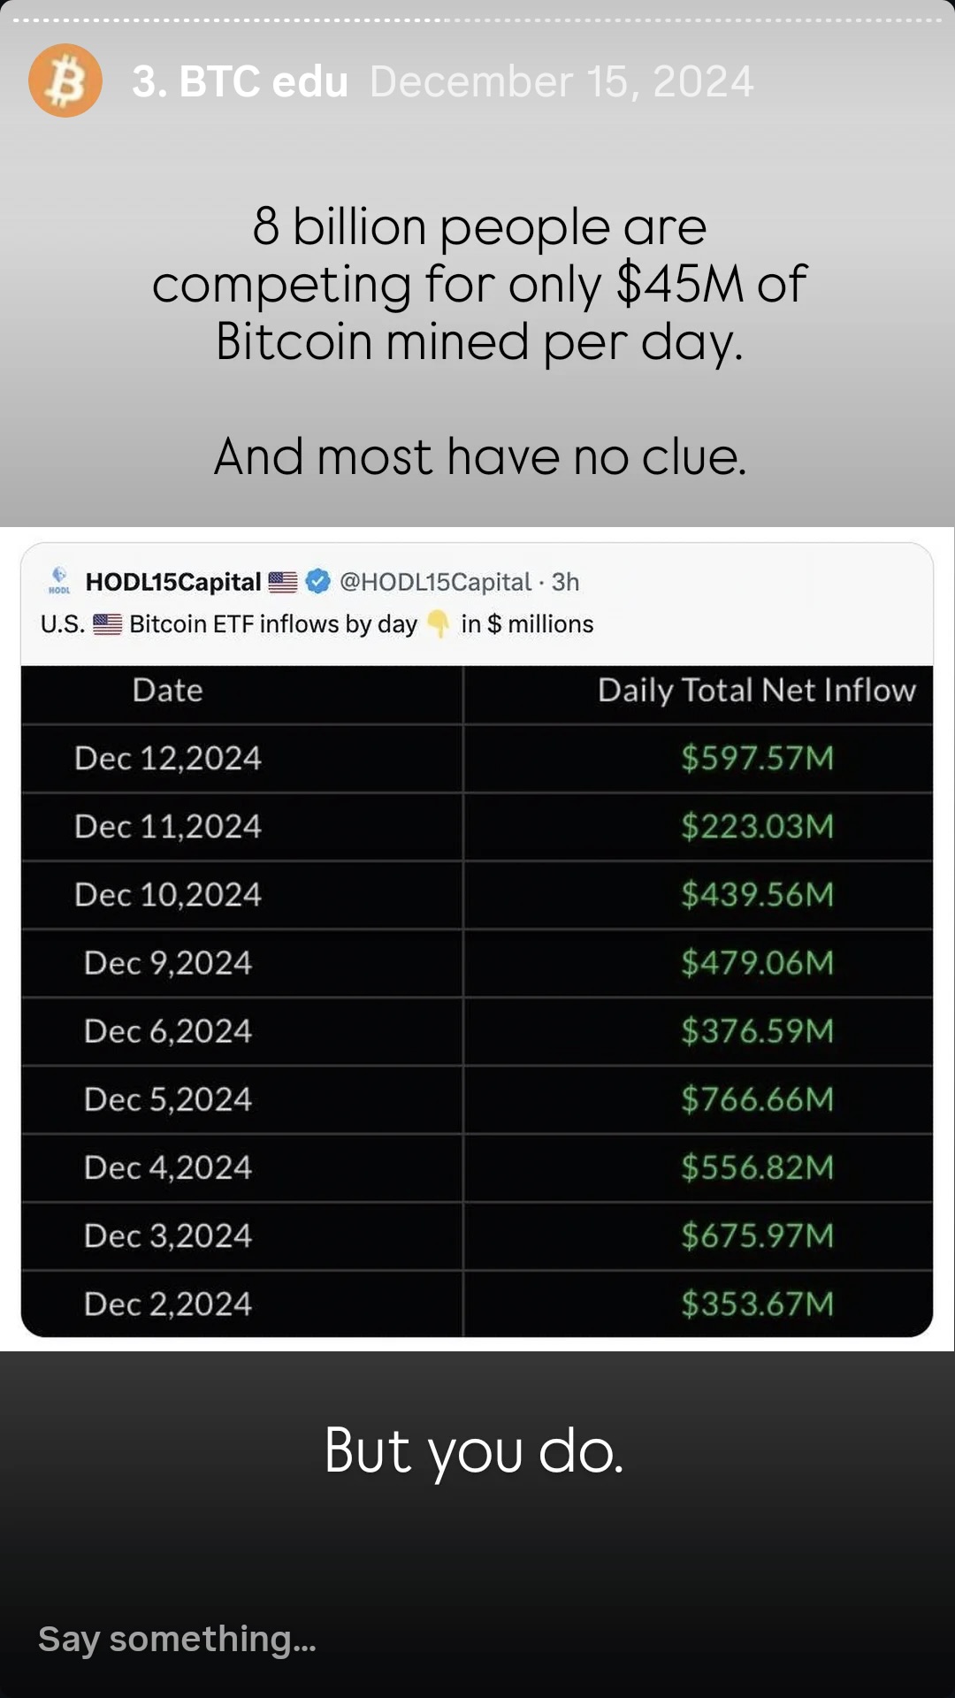Image resolution: width=955 pixels, height=1698 pixels.
Task: Select the Dec 12,2024 date cell
Action: click(x=168, y=759)
